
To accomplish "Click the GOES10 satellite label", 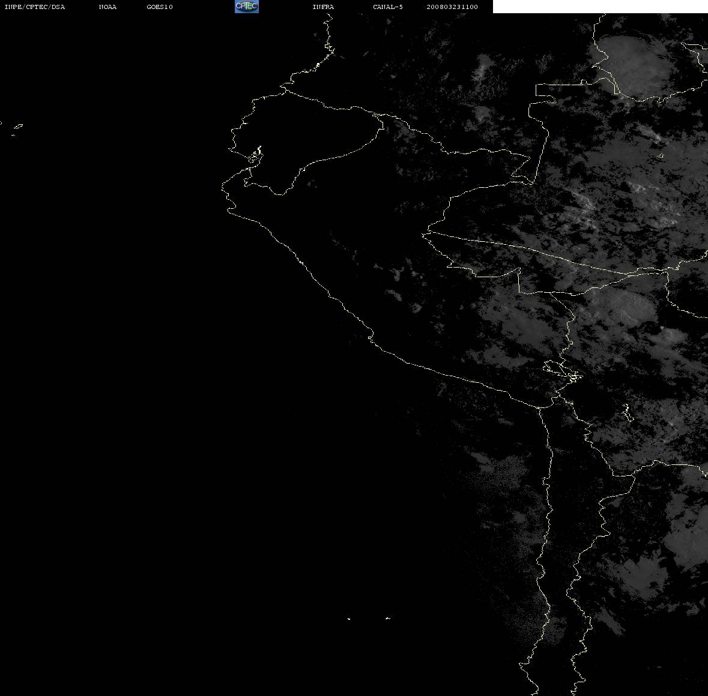I will (159, 7).
